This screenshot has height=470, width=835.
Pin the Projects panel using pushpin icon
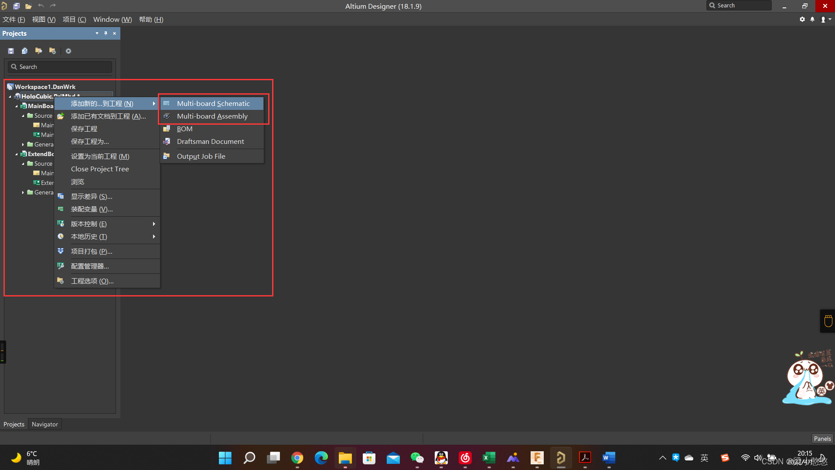click(x=106, y=34)
